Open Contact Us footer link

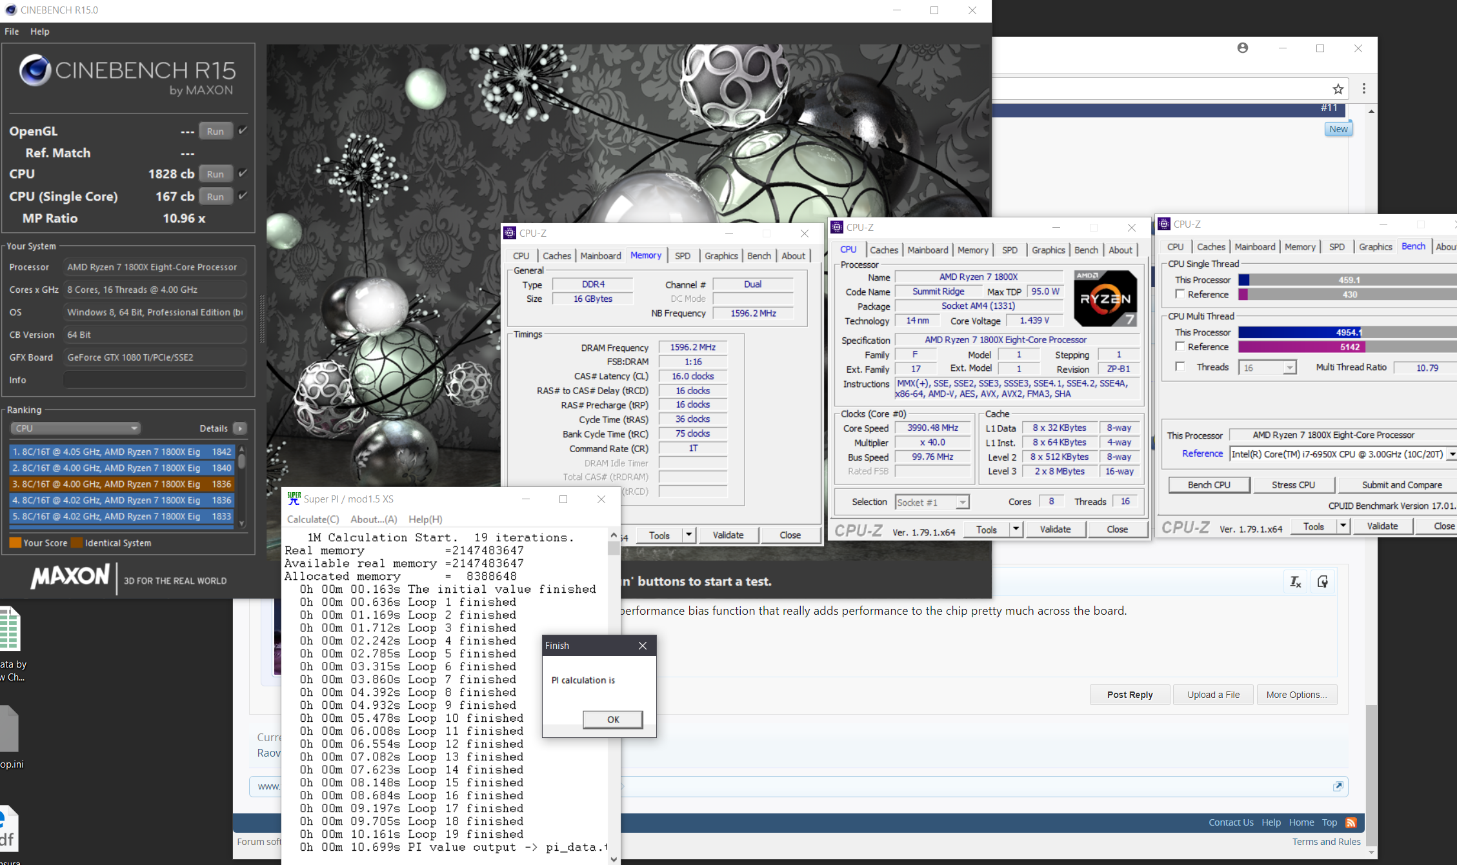tap(1231, 822)
